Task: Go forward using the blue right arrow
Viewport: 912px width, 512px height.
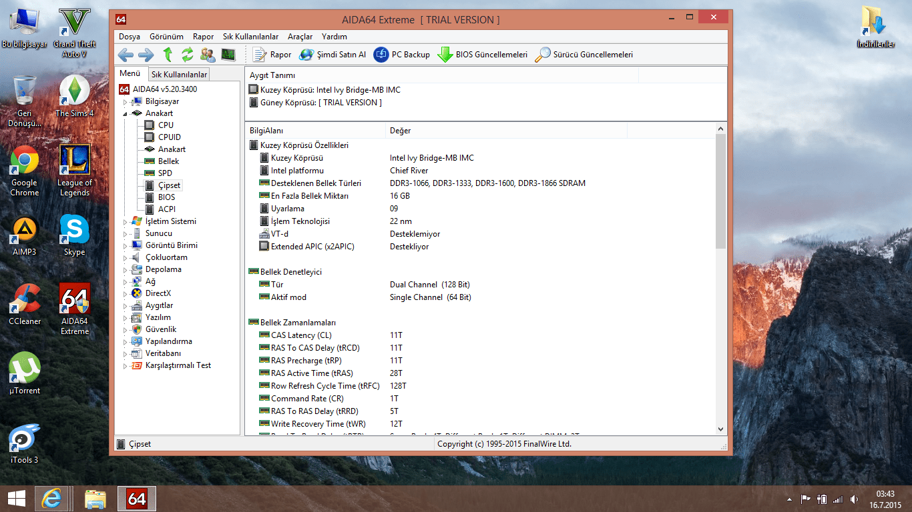Action: [146, 55]
